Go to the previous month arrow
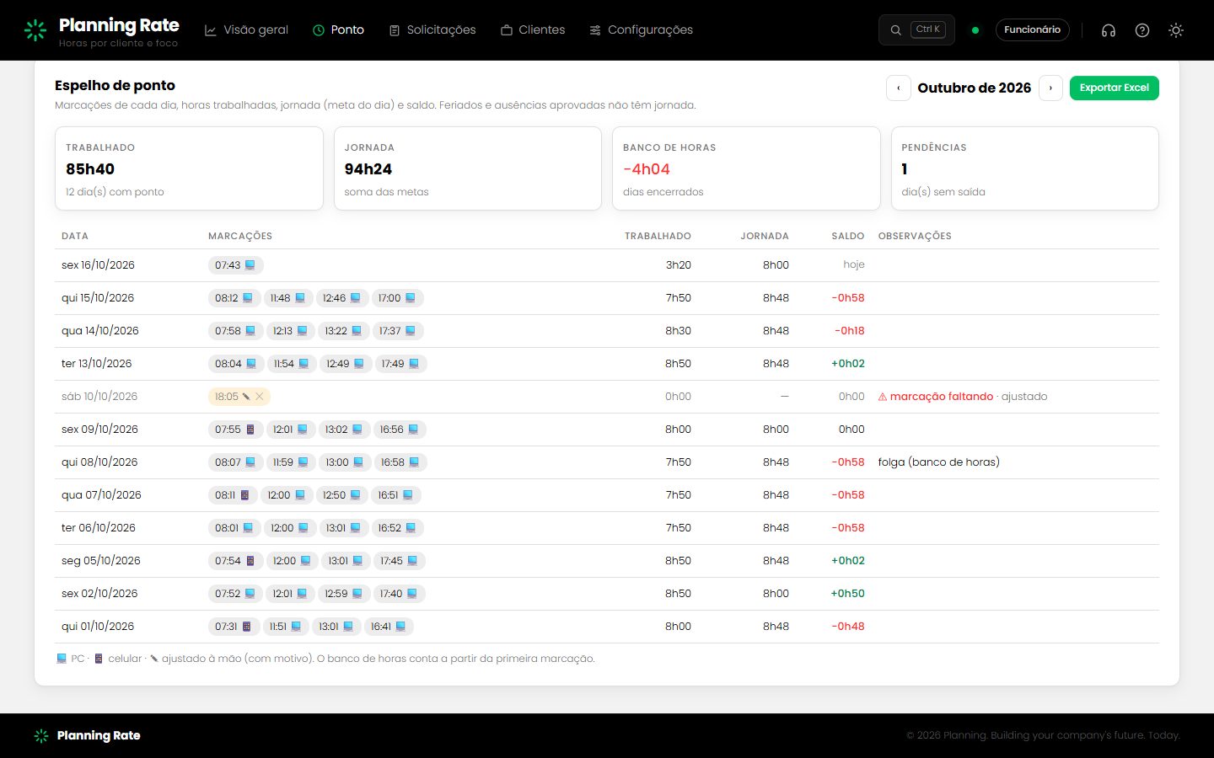Image resolution: width=1214 pixels, height=758 pixels. [x=899, y=88]
